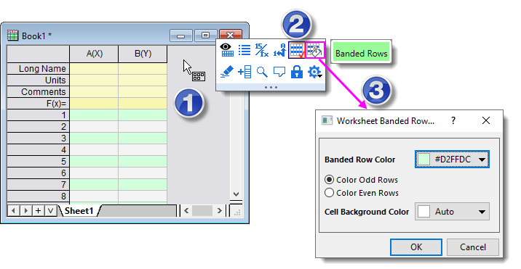Click next sheet right arrow button
This screenshot has width=521, height=269.
pos(25,211)
